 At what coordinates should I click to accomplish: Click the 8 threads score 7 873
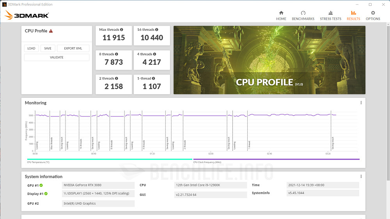(x=113, y=62)
